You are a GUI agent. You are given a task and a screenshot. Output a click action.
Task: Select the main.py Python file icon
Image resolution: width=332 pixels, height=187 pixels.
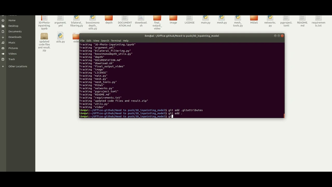tap(205, 18)
